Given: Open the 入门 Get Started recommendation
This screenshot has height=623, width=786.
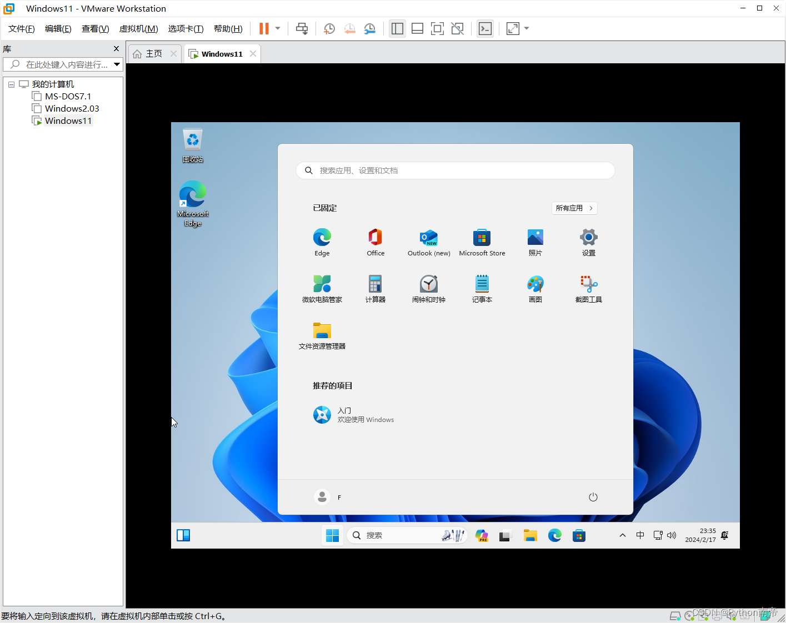Looking at the screenshot, I should (x=354, y=415).
